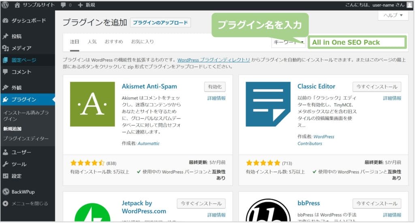Click the メニューを閉じる collapse arrow icon
Image resolution: width=415 pixels, height=223 pixels.
tap(5, 204)
